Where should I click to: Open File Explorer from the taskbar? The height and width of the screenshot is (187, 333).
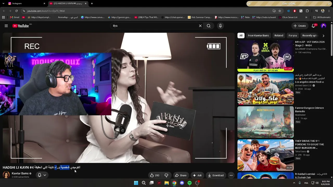(166, 183)
